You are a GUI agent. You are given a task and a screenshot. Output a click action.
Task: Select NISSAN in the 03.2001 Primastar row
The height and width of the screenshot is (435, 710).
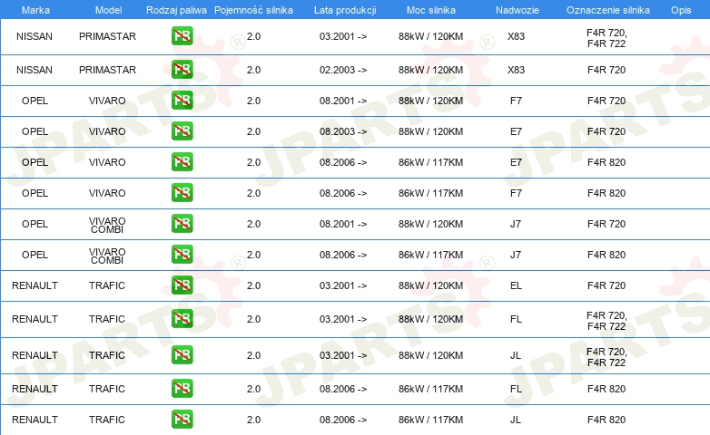[x=35, y=36]
